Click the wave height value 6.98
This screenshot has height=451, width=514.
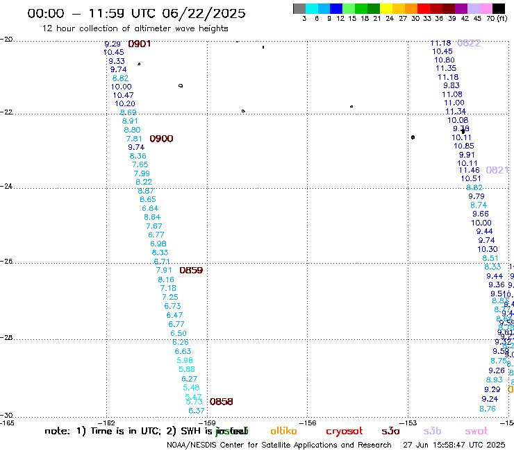click(x=158, y=244)
